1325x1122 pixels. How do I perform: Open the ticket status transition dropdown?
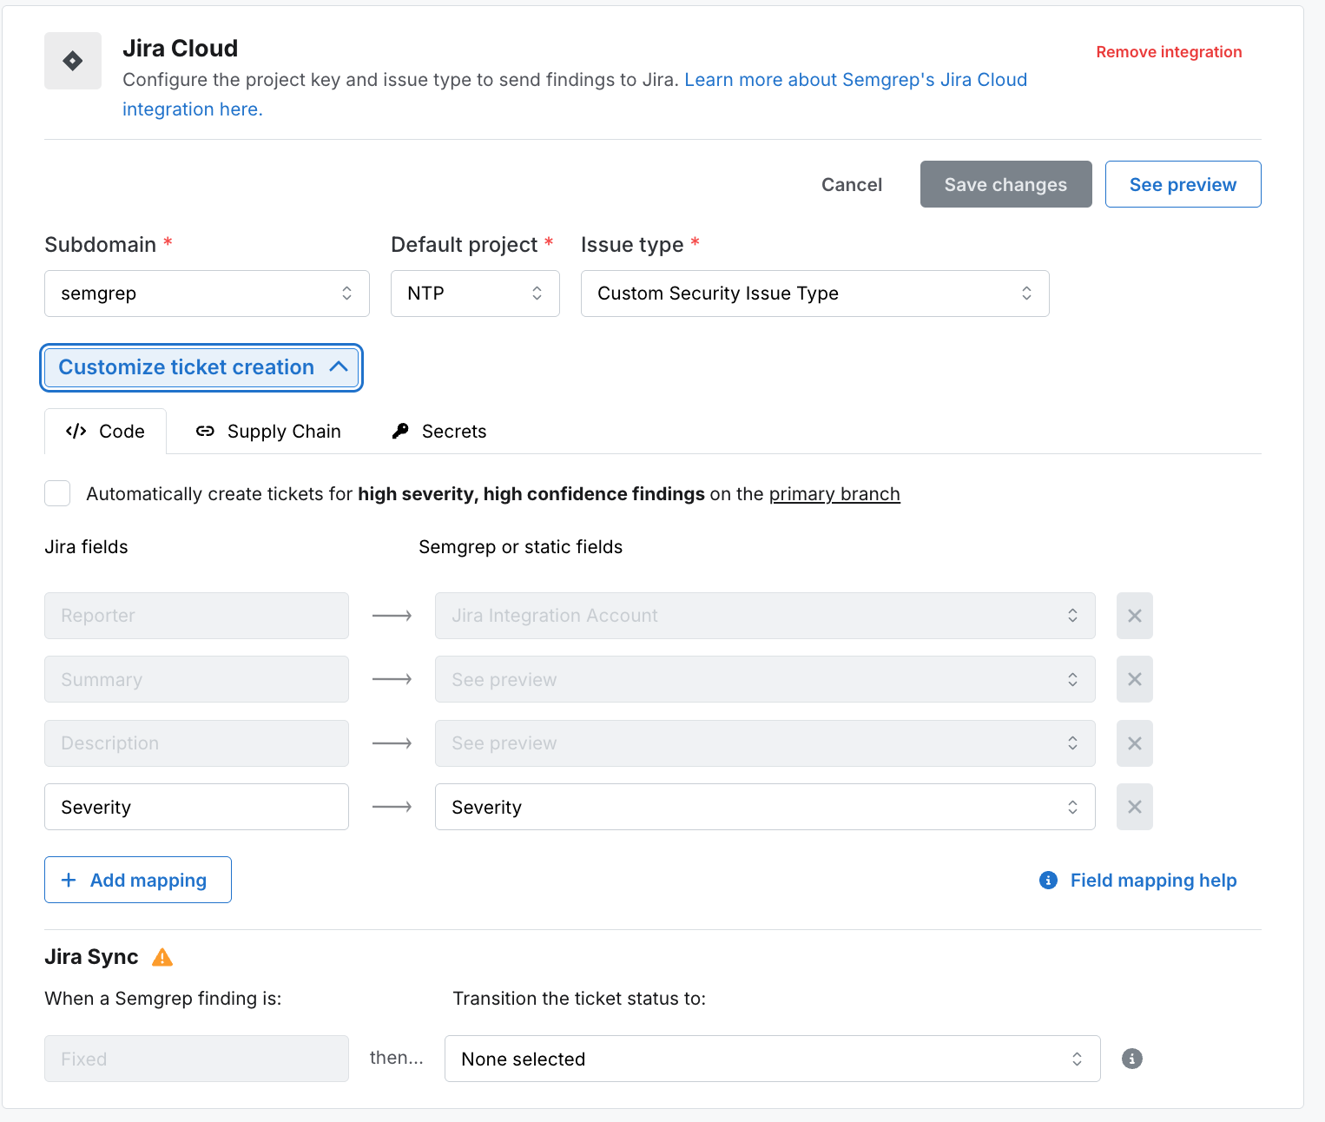pyautogui.click(x=772, y=1059)
